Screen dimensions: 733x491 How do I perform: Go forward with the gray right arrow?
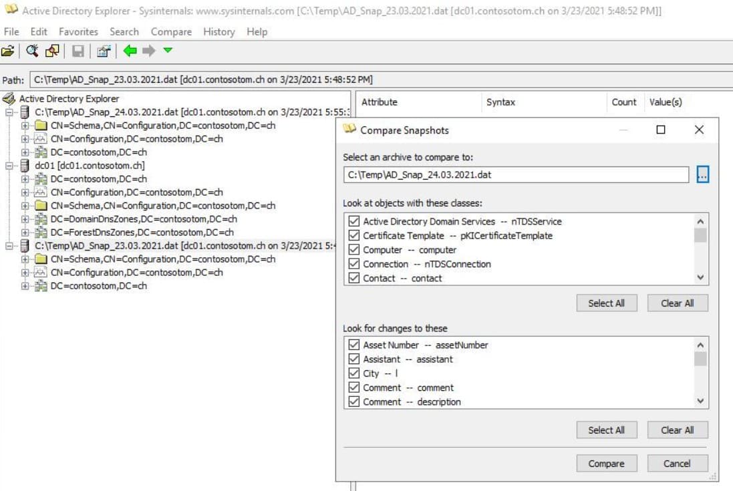tap(148, 51)
